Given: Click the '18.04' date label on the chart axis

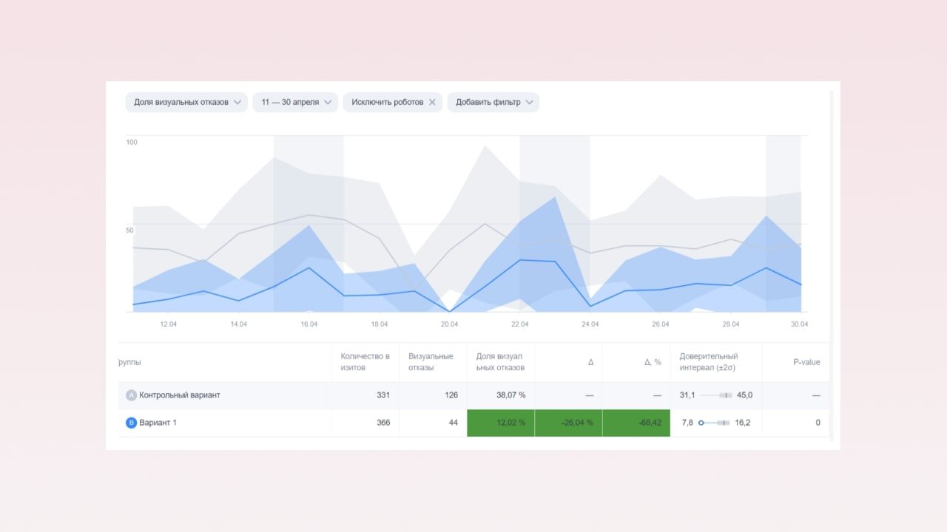Looking at the screenshot, I should pos(379,324).
